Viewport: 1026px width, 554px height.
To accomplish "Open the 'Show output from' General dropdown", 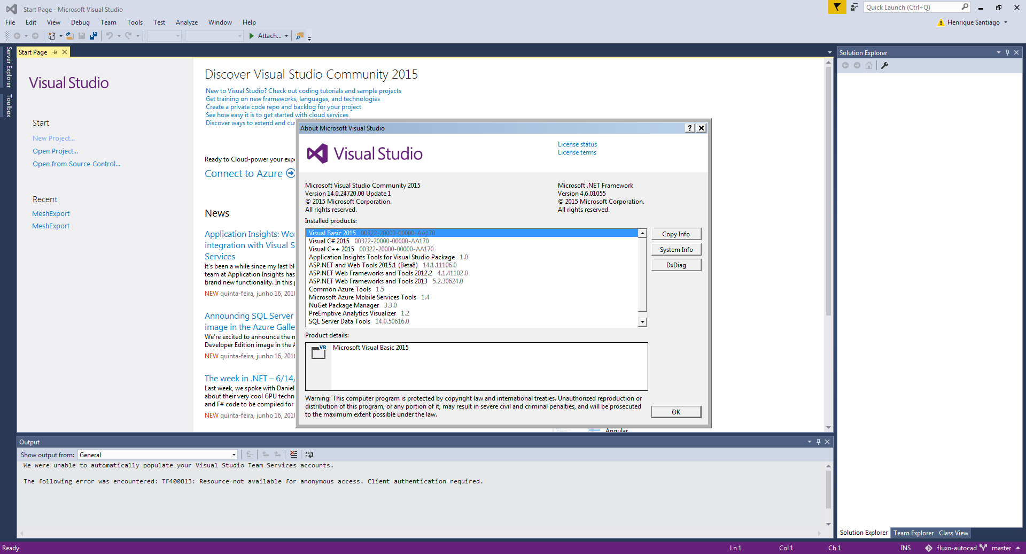I will point(158,455).
